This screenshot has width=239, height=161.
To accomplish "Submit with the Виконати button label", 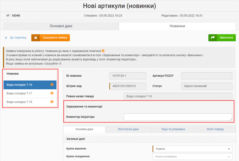I will coord(226,38).
